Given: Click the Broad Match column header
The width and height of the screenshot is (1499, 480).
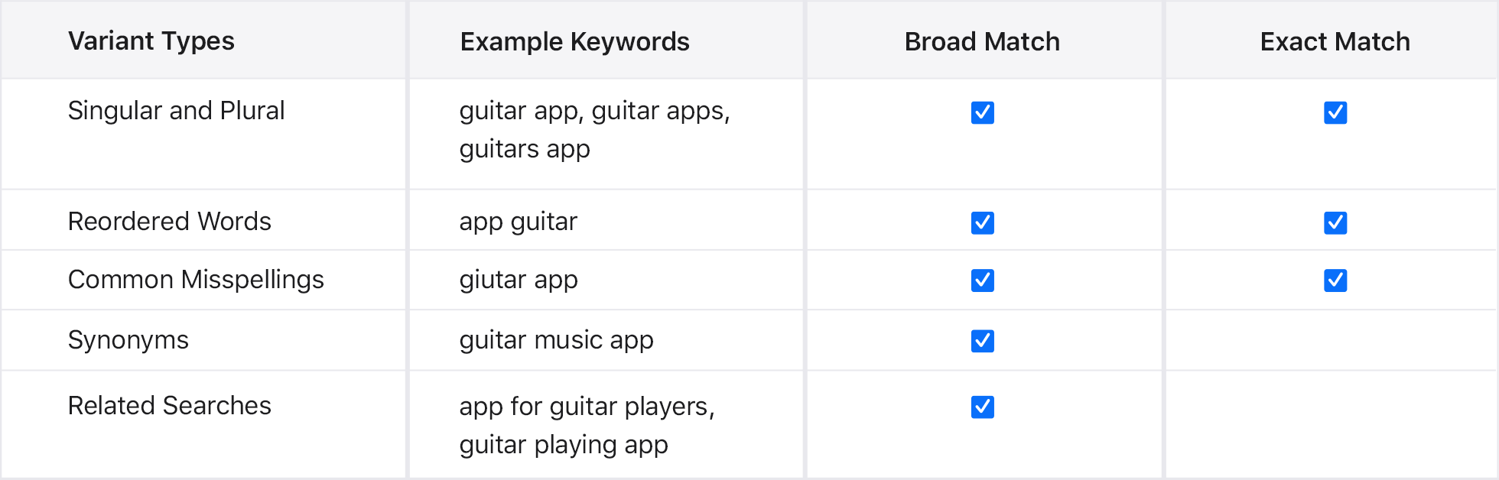Looking at the screenshot, I should coord(982,41).
